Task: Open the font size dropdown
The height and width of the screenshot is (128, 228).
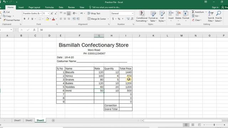Action: tap(48, 14)
